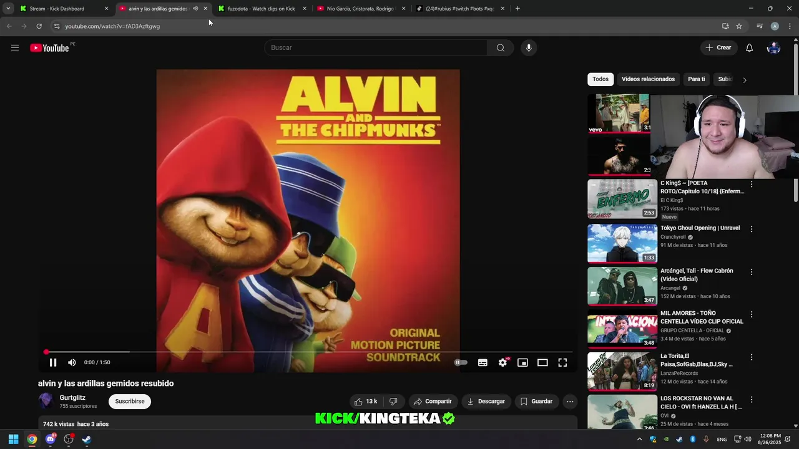Screen dimensions: 799x449
Task: Subscribe with the Suscribirse button
Action: (x=130, y=402)
